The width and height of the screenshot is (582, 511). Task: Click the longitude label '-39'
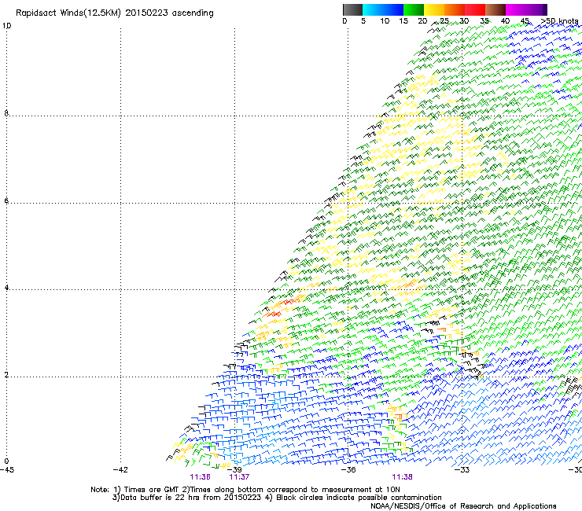[x=234, y=470]
